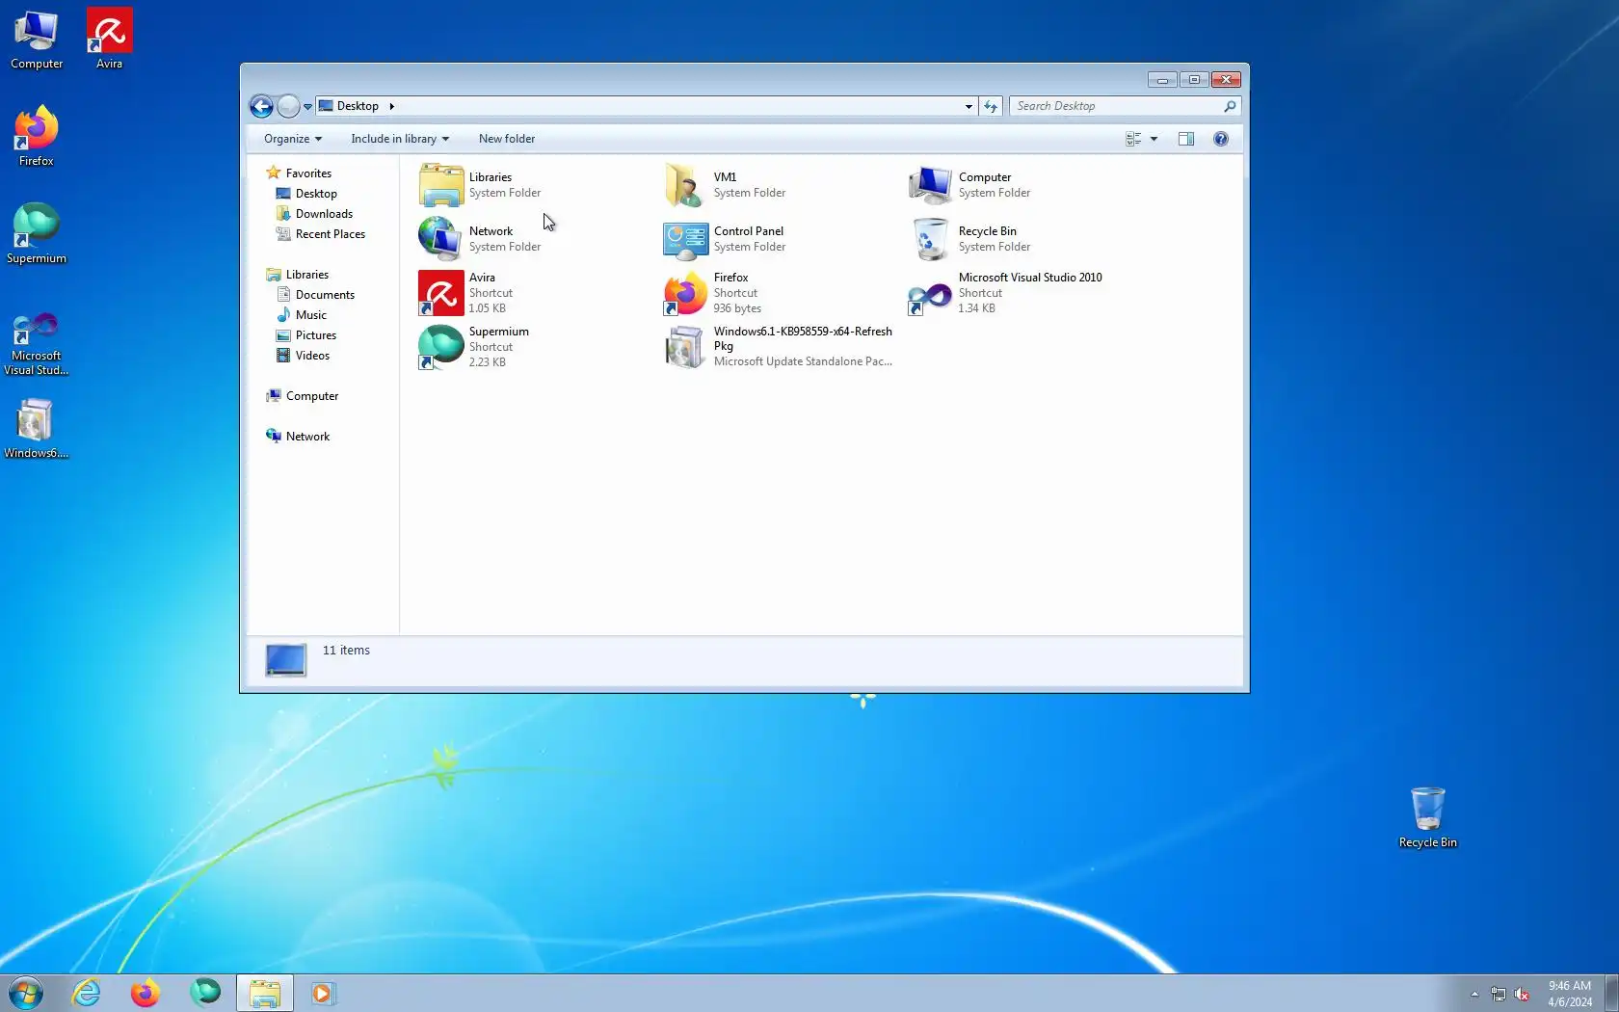
Task: Open Recent Places in the navigation pane
Action: (x=331, y=234)
